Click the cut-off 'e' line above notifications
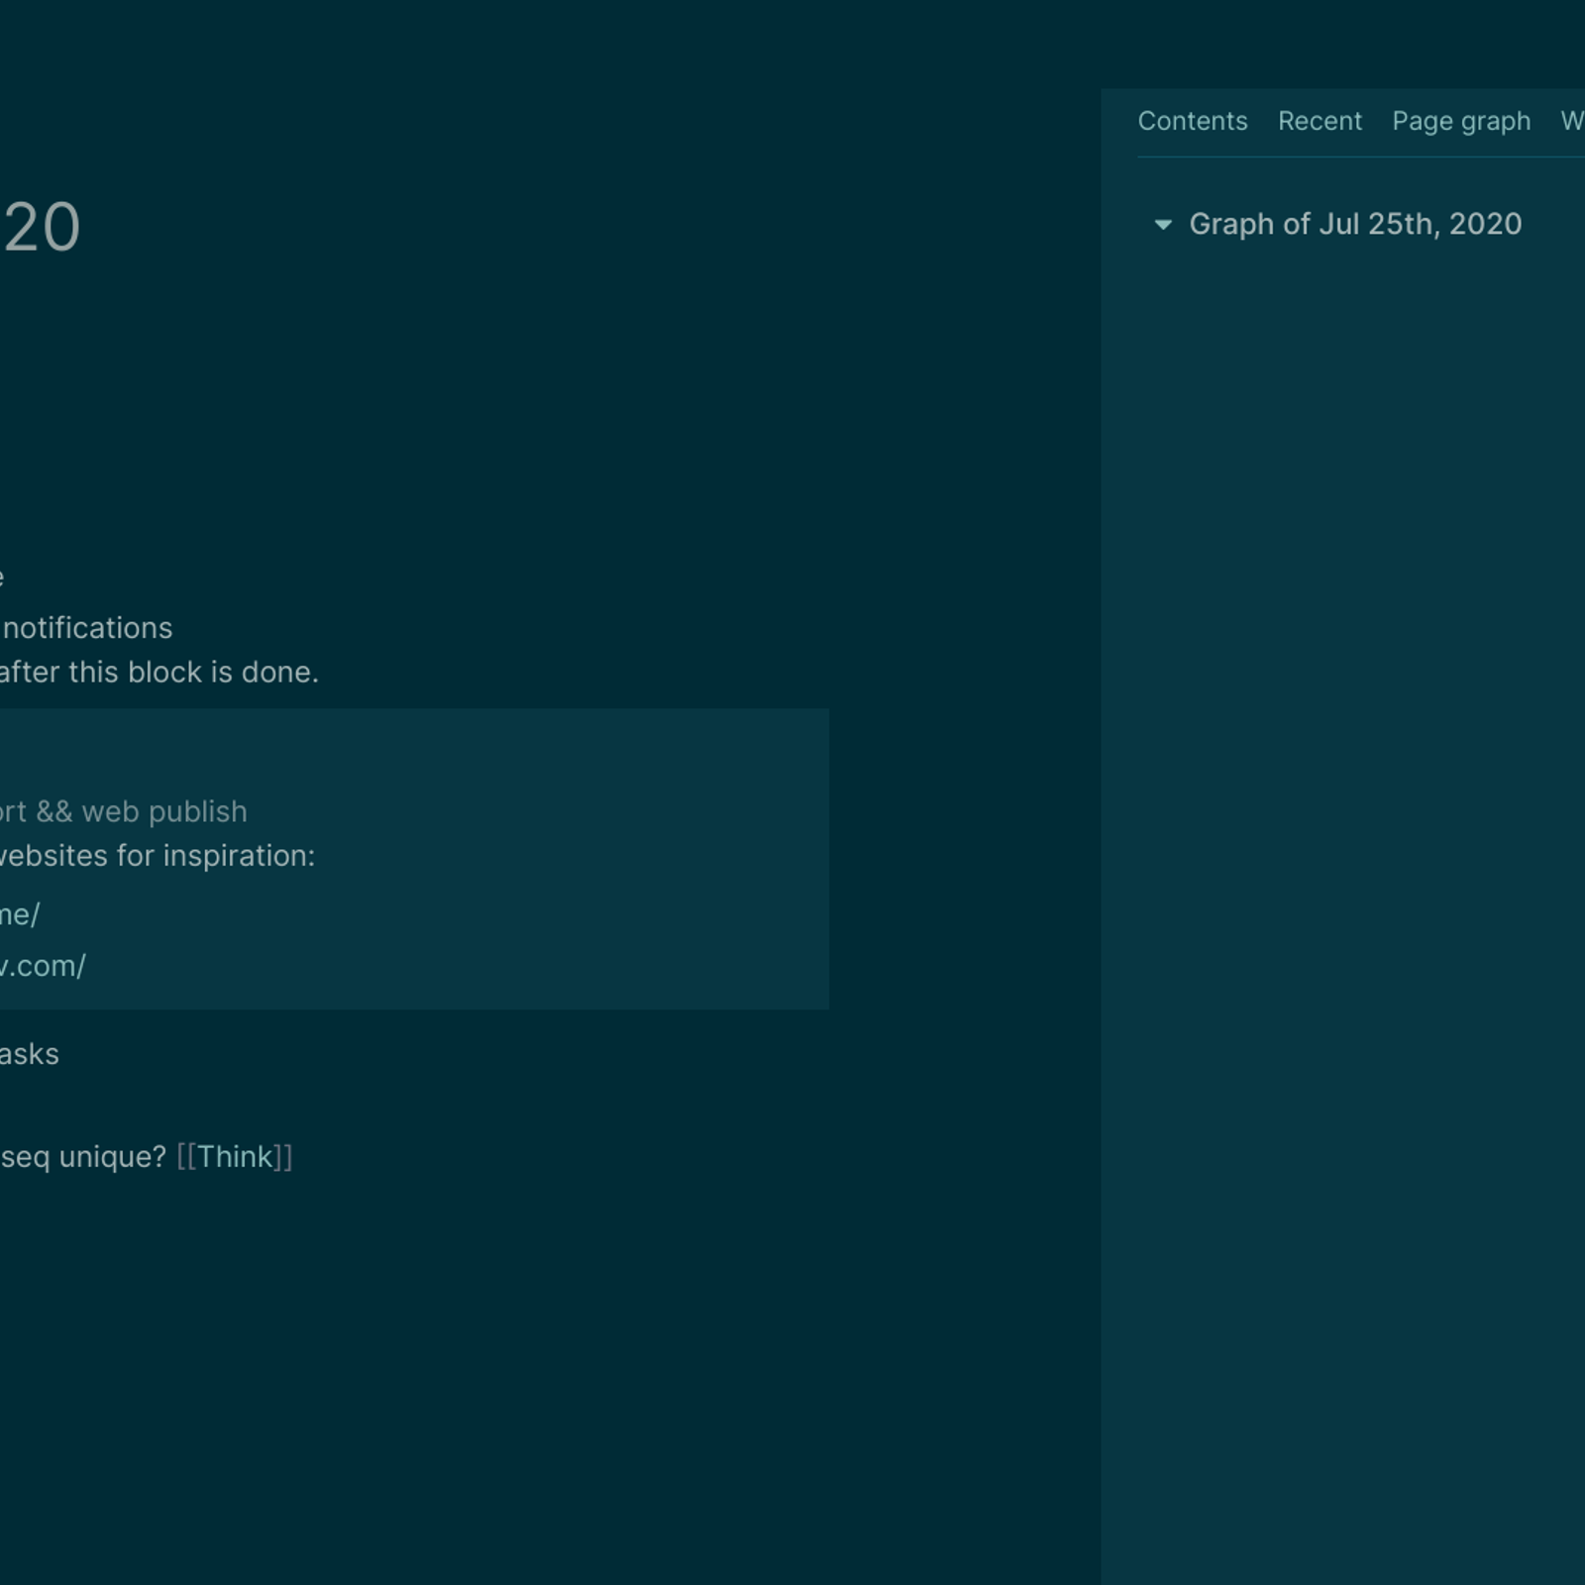The image size is (1585, 1585). [x=2, y=578]
